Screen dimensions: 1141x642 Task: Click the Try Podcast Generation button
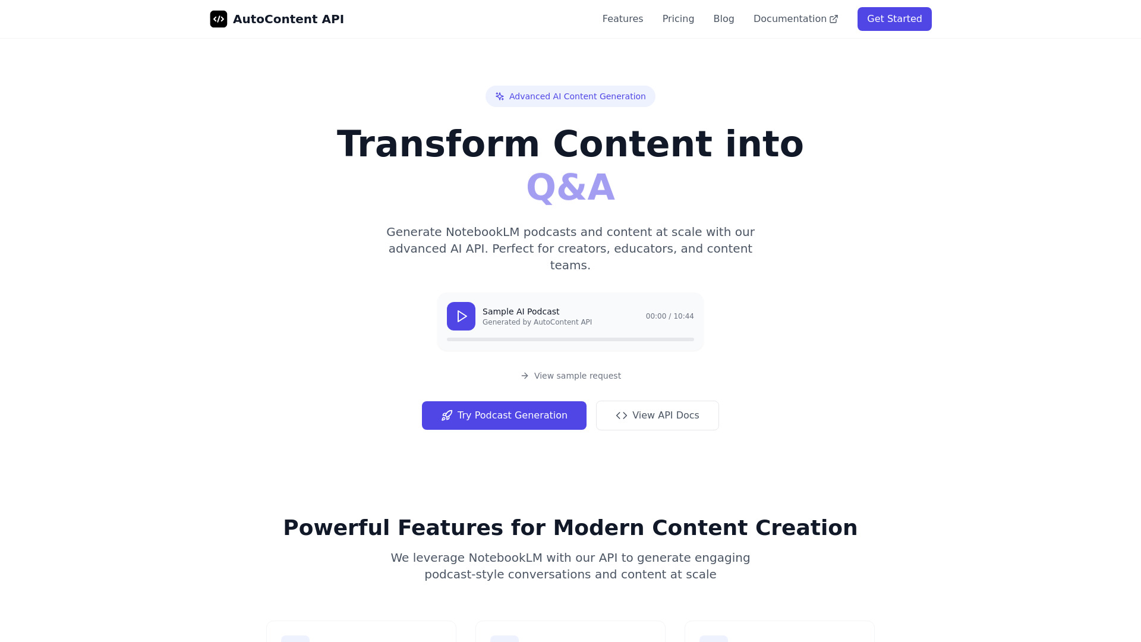point(503,416)
